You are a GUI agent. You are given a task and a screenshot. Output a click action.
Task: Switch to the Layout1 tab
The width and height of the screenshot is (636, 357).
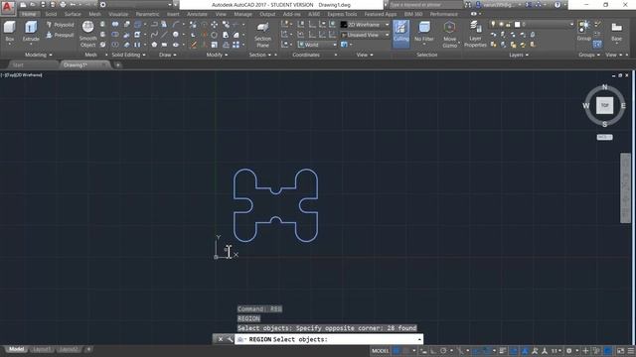tap(42, 349)
